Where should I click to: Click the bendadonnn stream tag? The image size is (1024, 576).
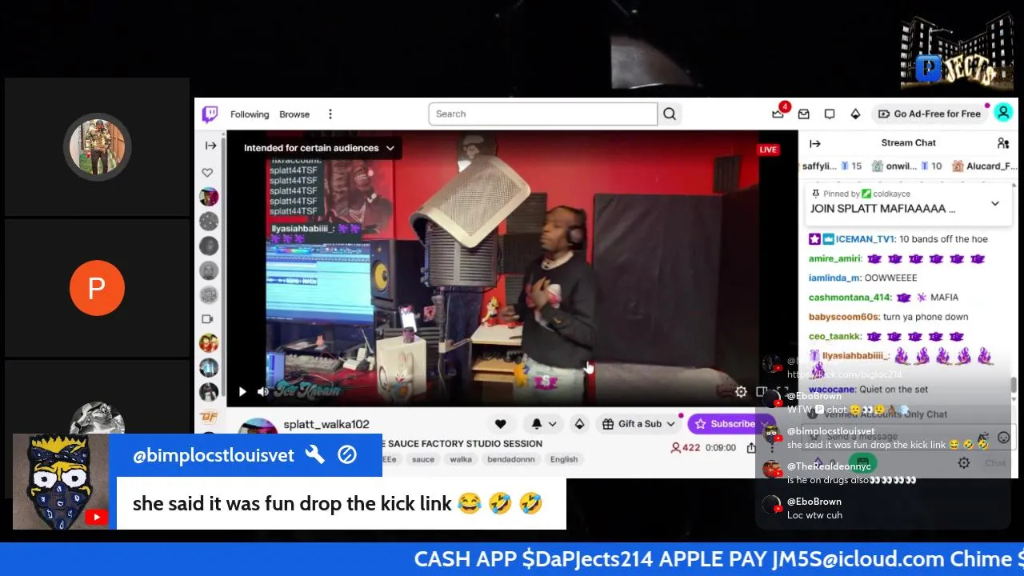[512, 459]
